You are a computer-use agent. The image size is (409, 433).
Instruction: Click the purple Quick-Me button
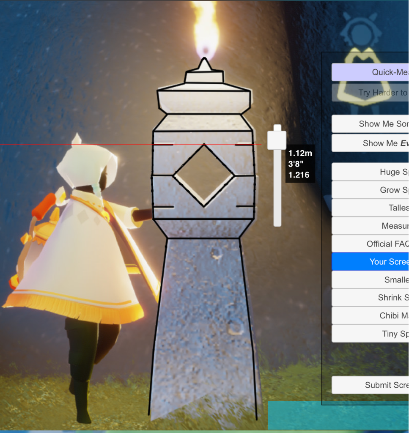tap(371, 72)
